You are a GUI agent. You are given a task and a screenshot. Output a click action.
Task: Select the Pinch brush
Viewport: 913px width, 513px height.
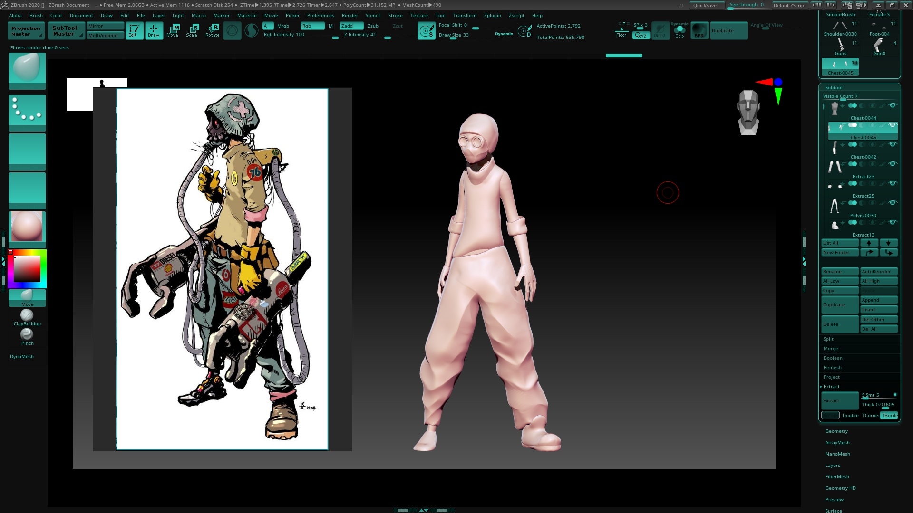[27, 337]
